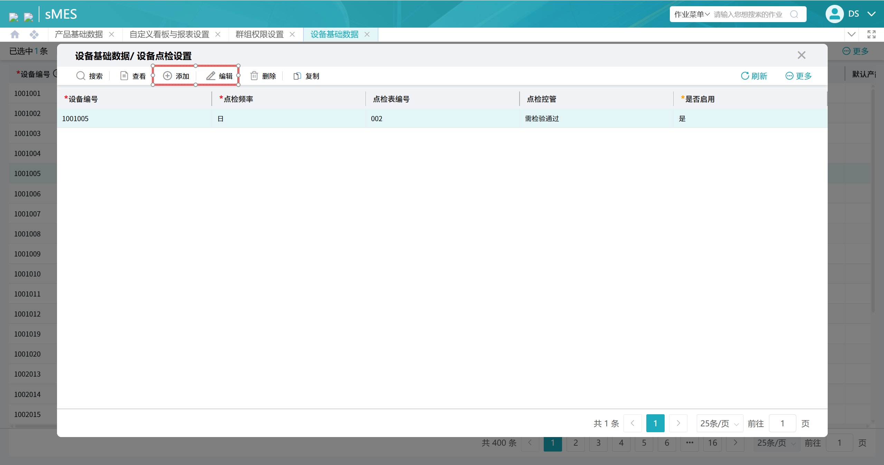Click the background 前往 page number field
Screen dimensions: 884x465
click(x=839, y=443)
